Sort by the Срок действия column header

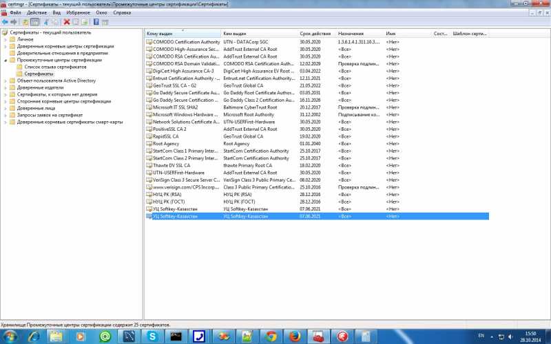(315, 33)
